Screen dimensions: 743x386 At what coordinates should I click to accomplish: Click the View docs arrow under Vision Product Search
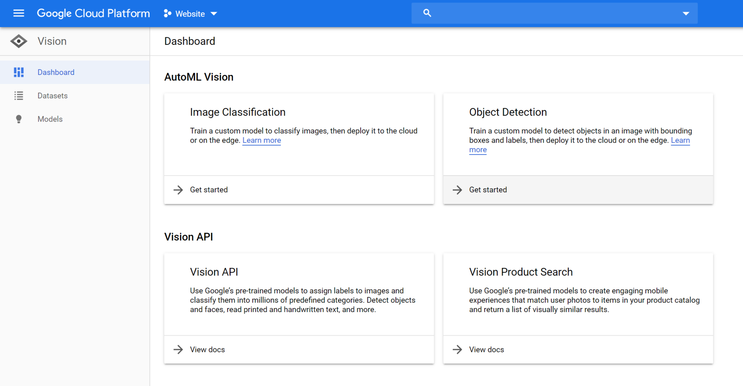(457, 349)
